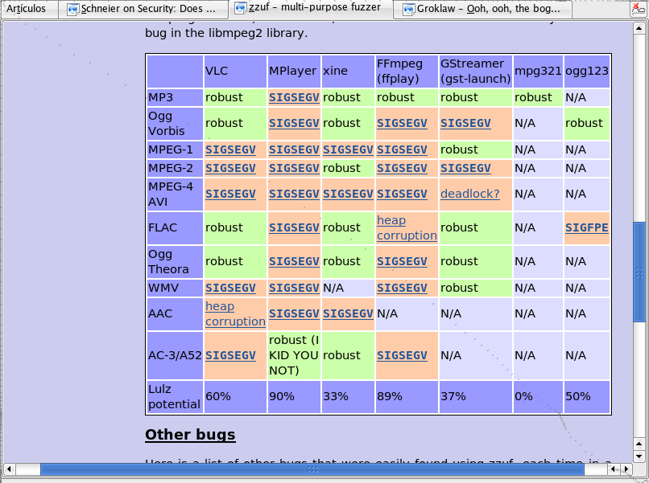This screenshot has height=483, width=649.
Task: Click the vertical scrollbar down arrow
Action: [639, 456]
